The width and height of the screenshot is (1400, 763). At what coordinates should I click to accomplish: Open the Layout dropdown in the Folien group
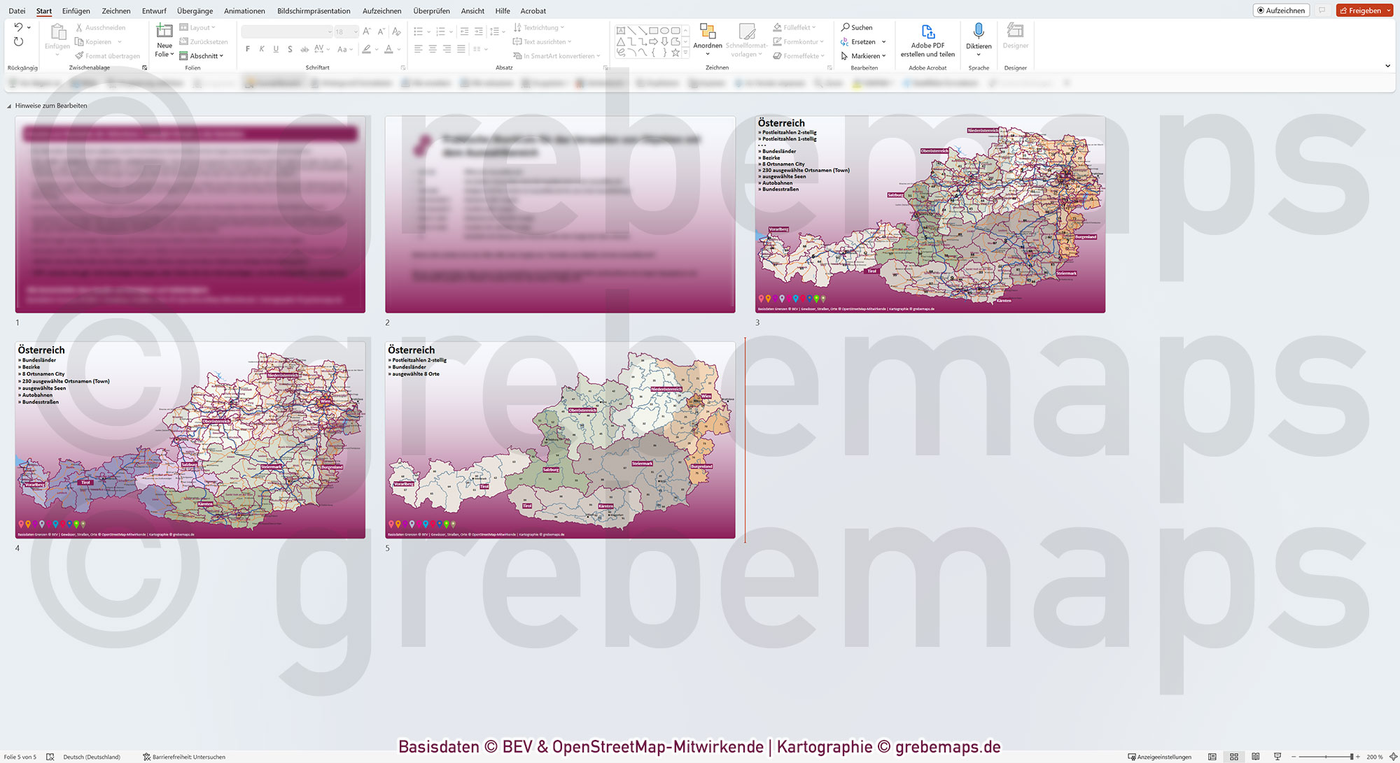pos(199,27)
